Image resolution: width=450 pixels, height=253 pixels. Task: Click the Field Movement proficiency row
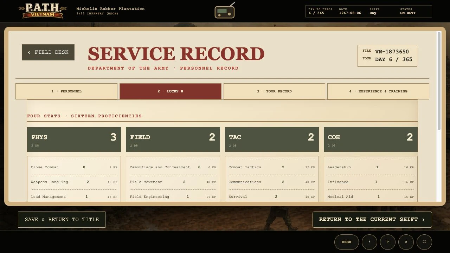click(173, 182)
